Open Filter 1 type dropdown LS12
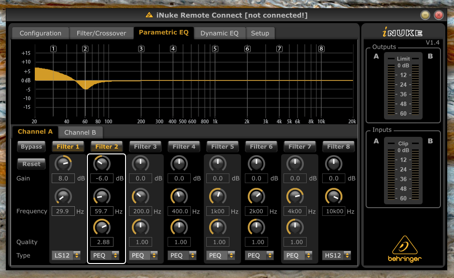The image size is (454, 278). pyautogui.click(x=66, y=255)
